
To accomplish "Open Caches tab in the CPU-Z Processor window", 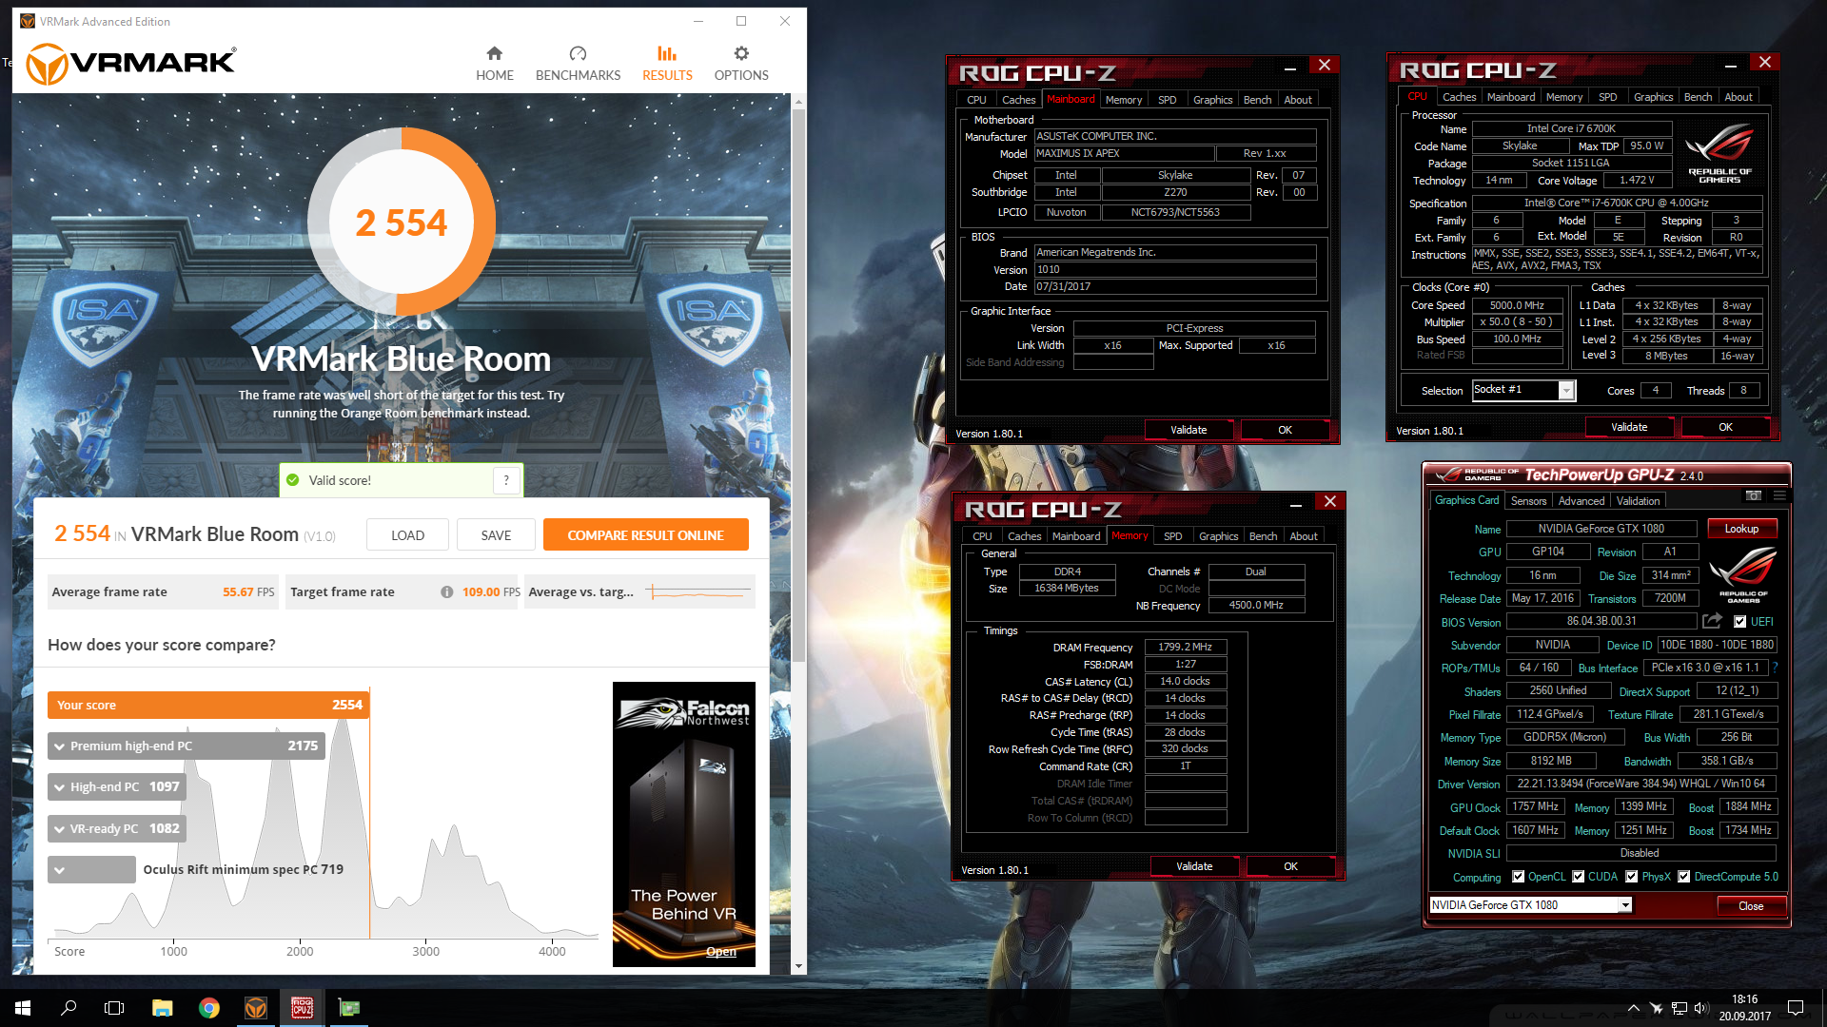I will pyautogui.click(x=1459, y=97).
